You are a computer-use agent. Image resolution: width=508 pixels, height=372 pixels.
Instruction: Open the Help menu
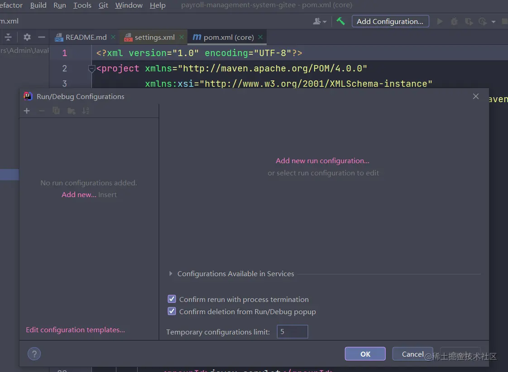(x=158, y=5)
